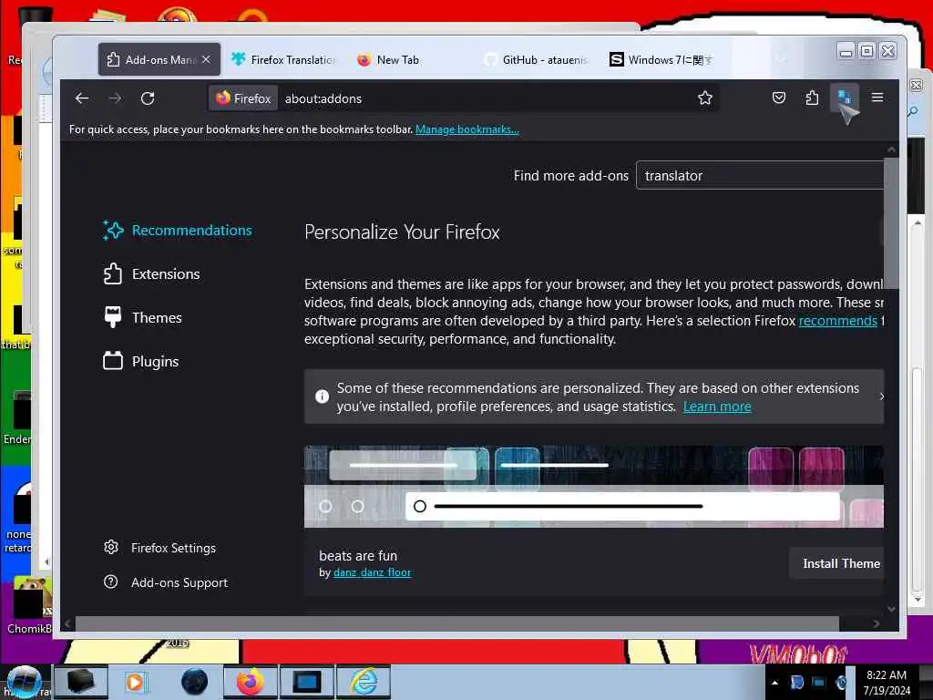The height and width of the screenshot is (700, 933).
Task: Open the media player taskbar icon
Action: 136,682
